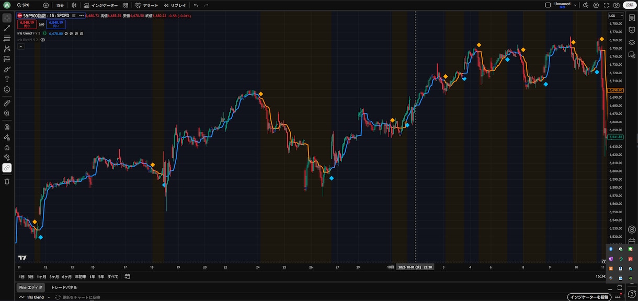Click the undo arrow
638x301 pixels.
click(196, 5)
